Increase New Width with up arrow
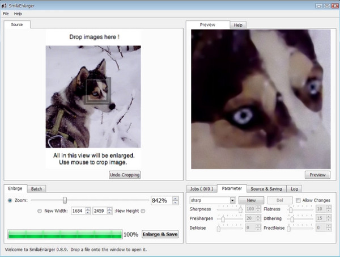Screen dimensions: 340x257 click(x=88, y=209)
